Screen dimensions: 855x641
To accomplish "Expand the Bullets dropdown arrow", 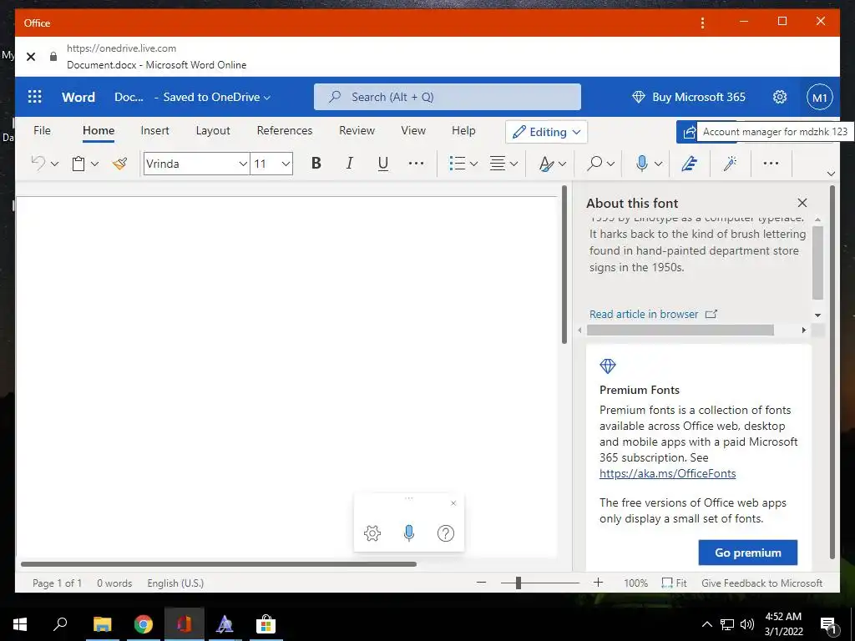I will tap(474, 164).
